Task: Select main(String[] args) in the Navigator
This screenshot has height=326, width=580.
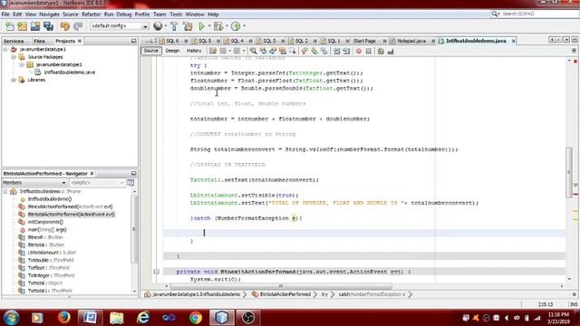Action: (47, 229)
